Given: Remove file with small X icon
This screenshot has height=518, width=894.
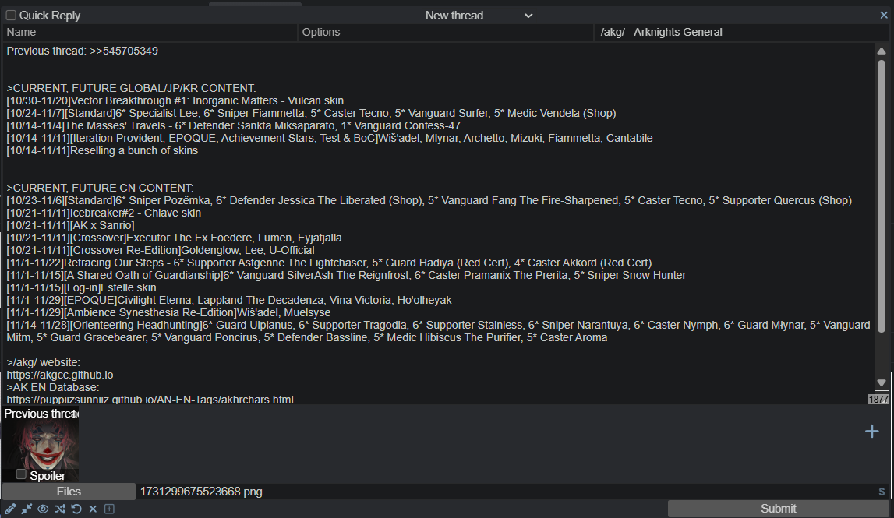Looking at the screenshot, I should tap(93, 509).
